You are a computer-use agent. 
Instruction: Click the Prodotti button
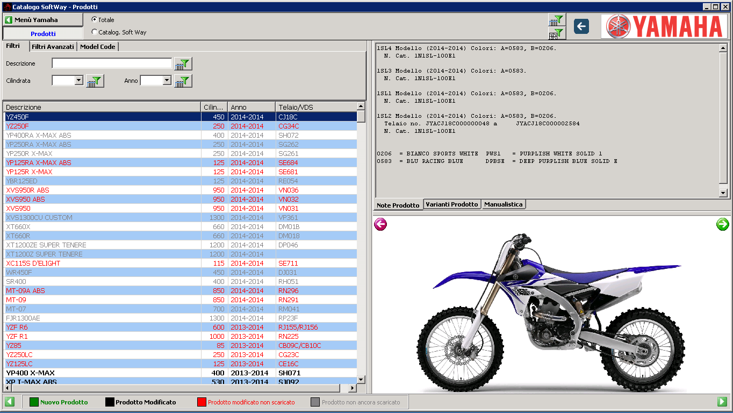pos(43,33)
